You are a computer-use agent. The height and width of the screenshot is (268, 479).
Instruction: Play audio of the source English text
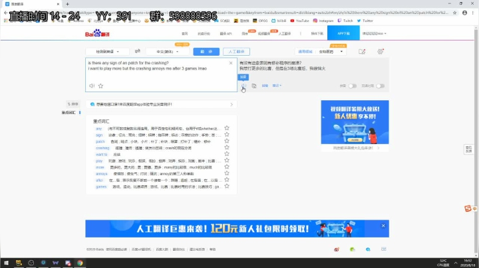click(x=92, y=86)
